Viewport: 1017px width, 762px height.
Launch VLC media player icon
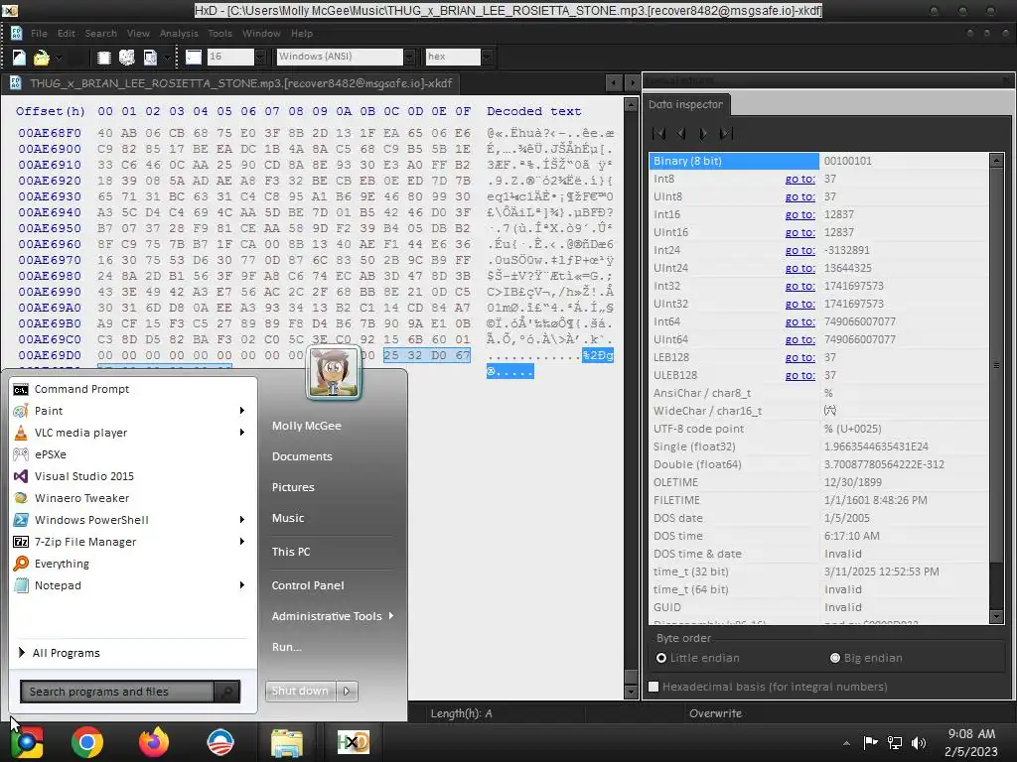21,433
